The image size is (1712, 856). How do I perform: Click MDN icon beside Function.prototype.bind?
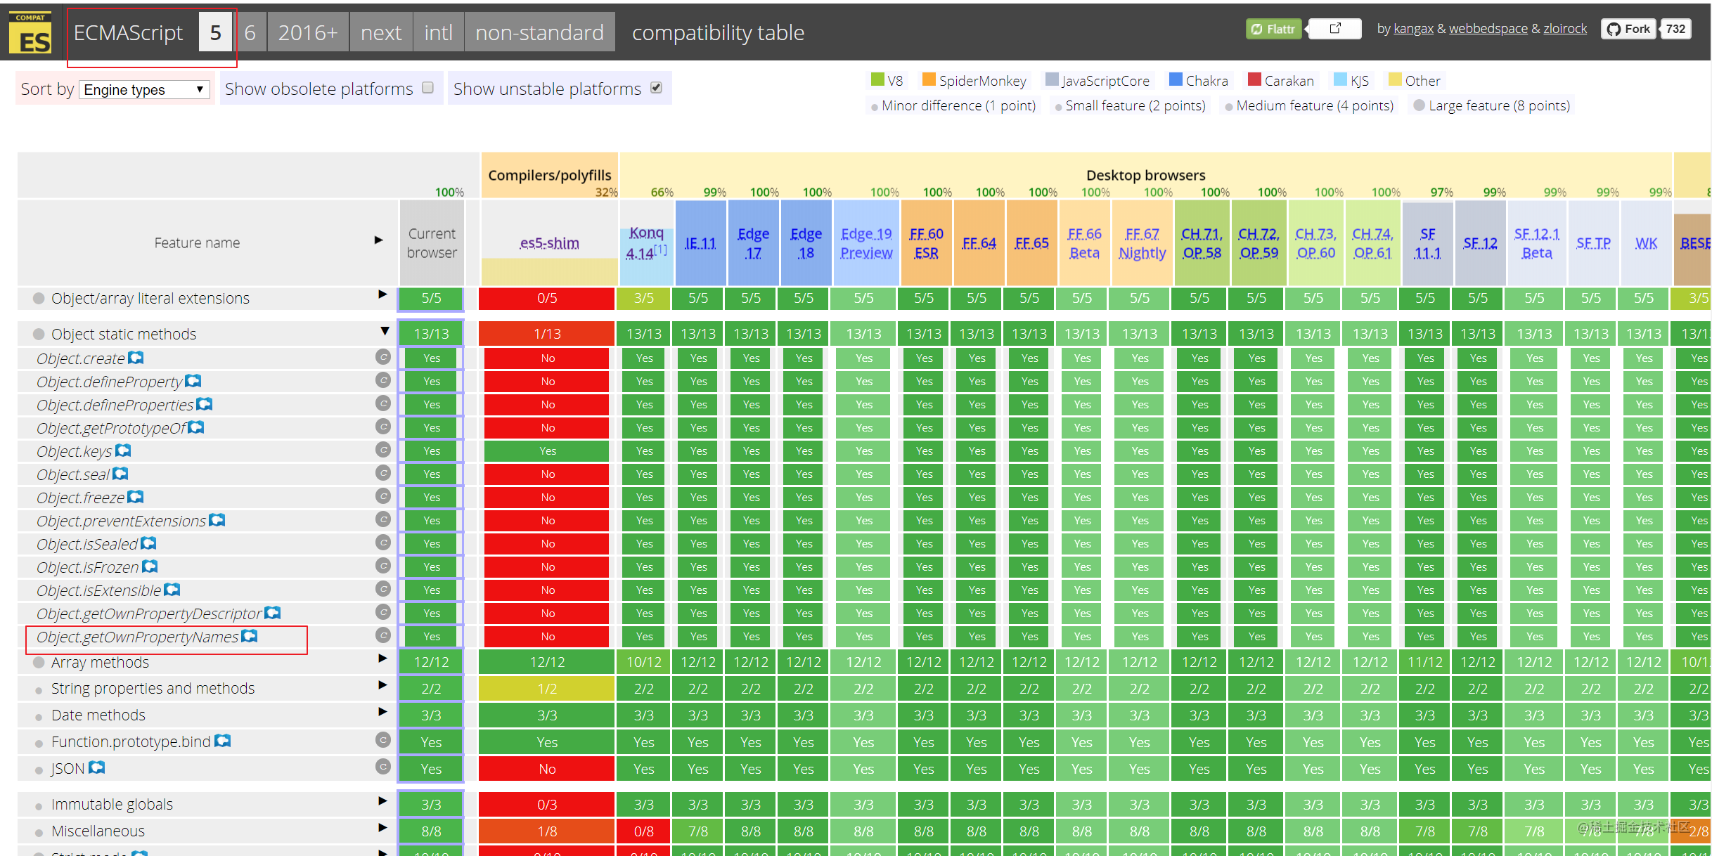222,741
